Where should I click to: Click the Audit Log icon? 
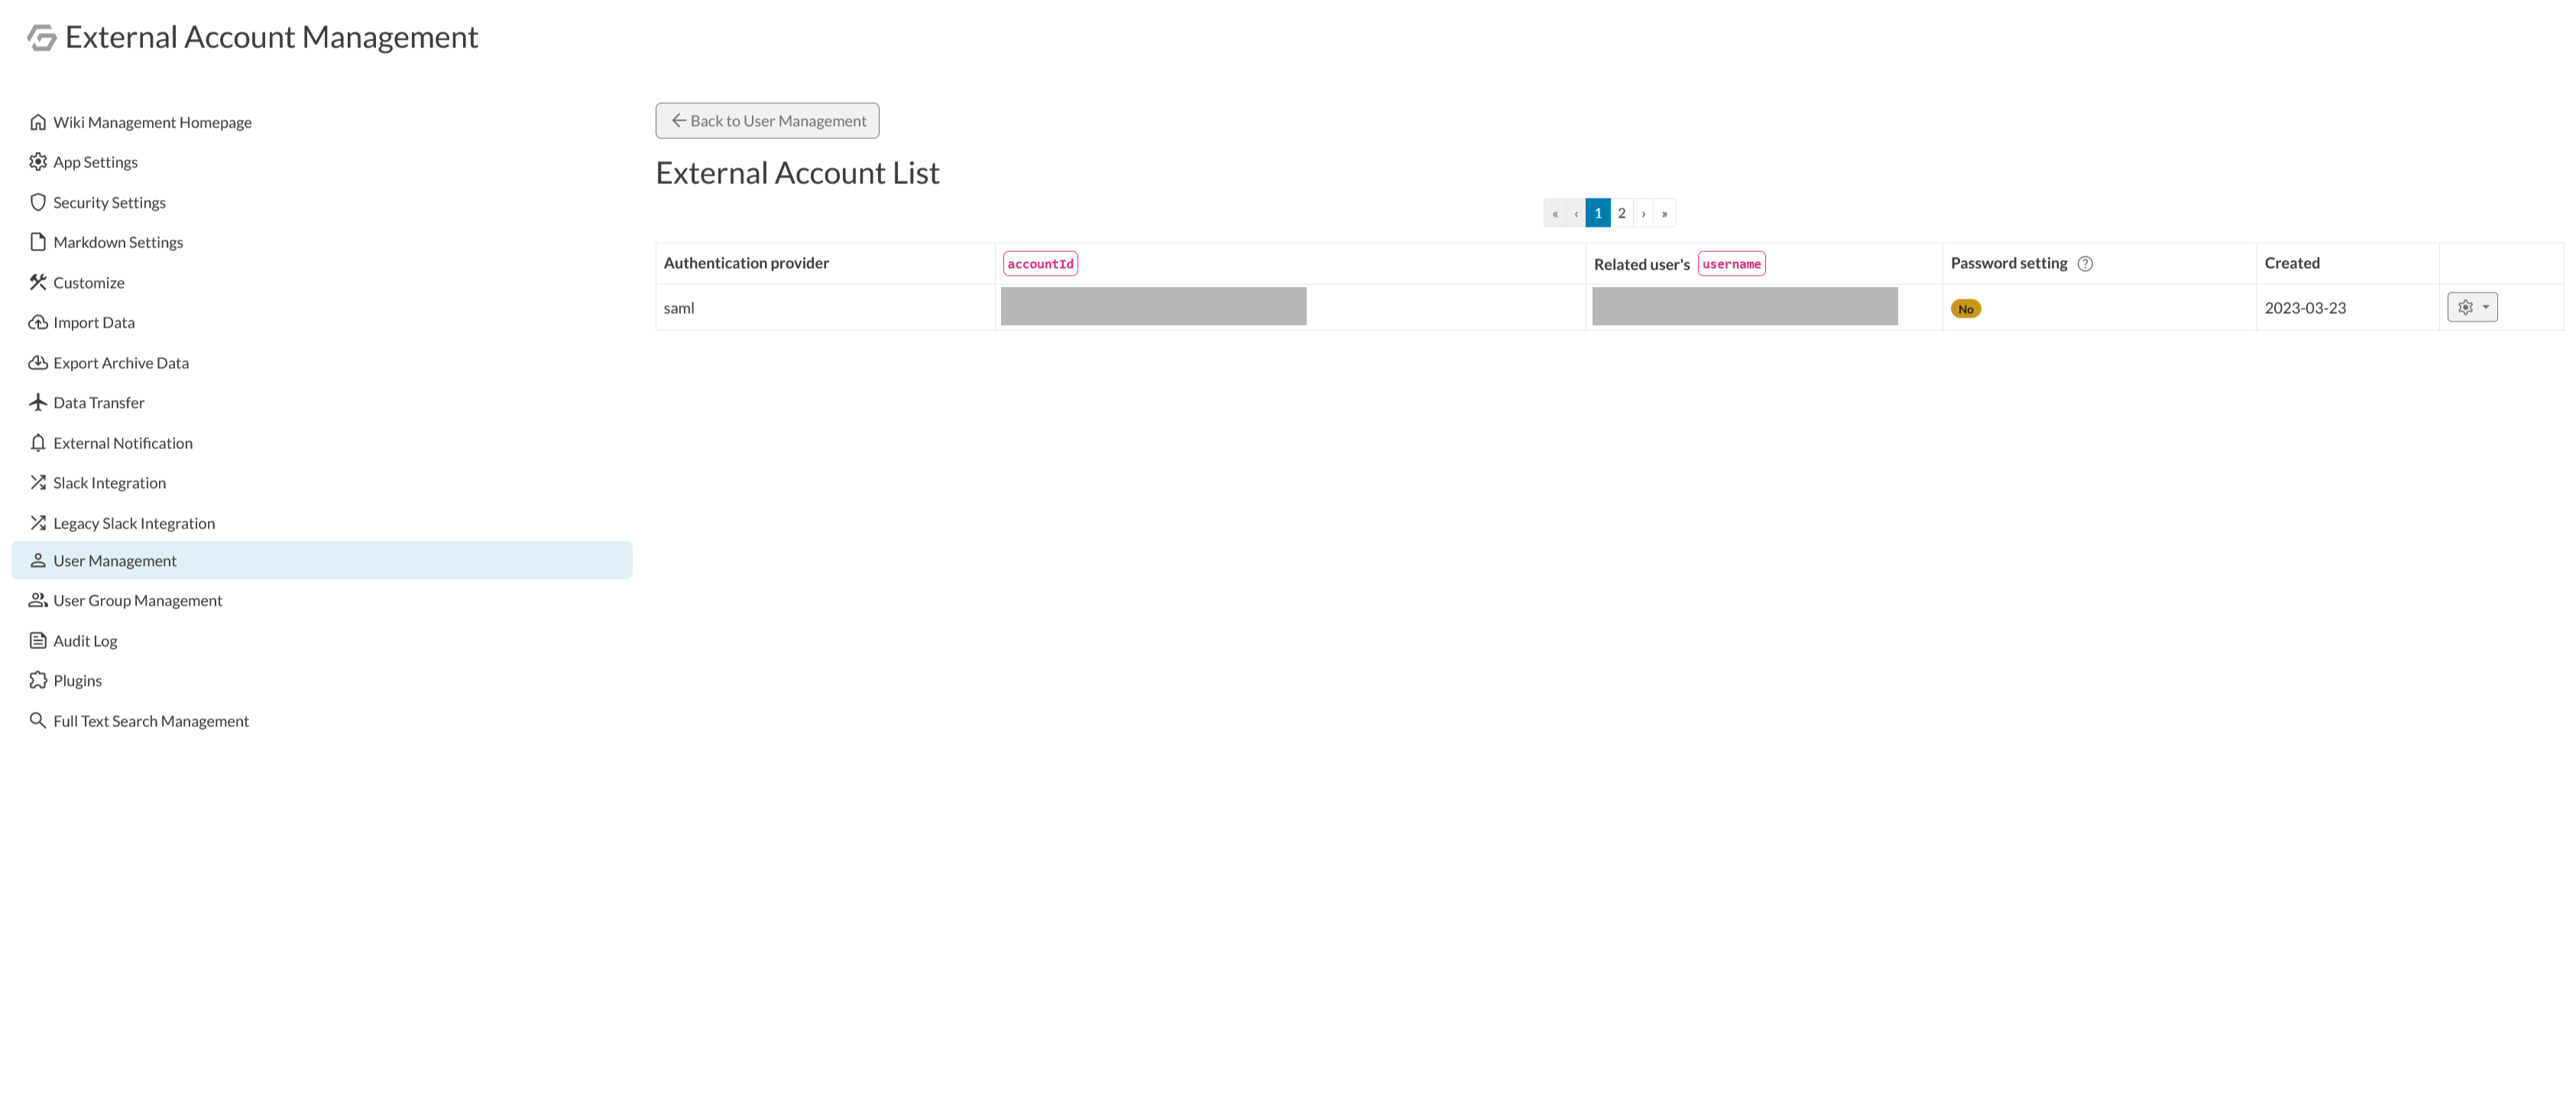coord(36,639)
